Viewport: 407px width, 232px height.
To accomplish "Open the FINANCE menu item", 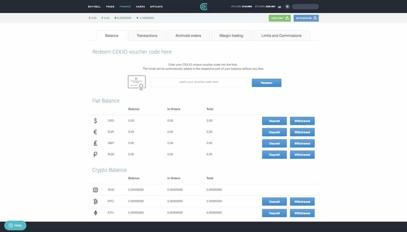I will click(x=125, y=6).
